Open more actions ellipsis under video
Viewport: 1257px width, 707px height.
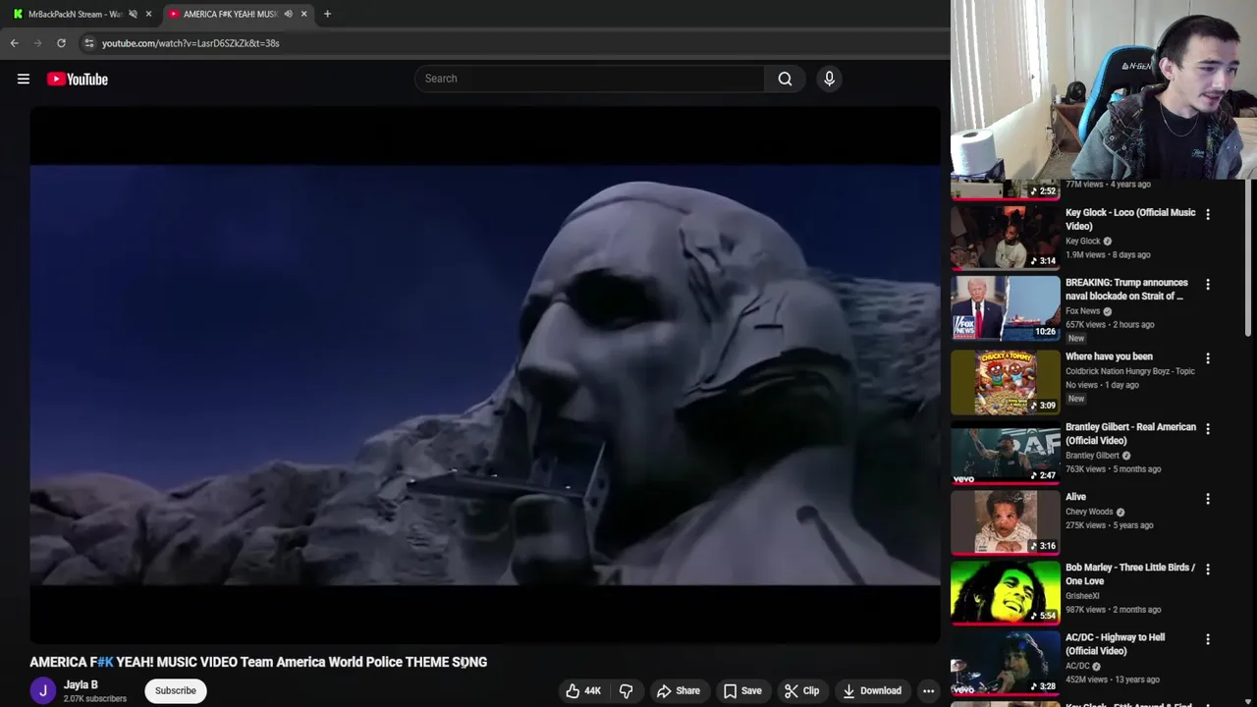(928, 690)
